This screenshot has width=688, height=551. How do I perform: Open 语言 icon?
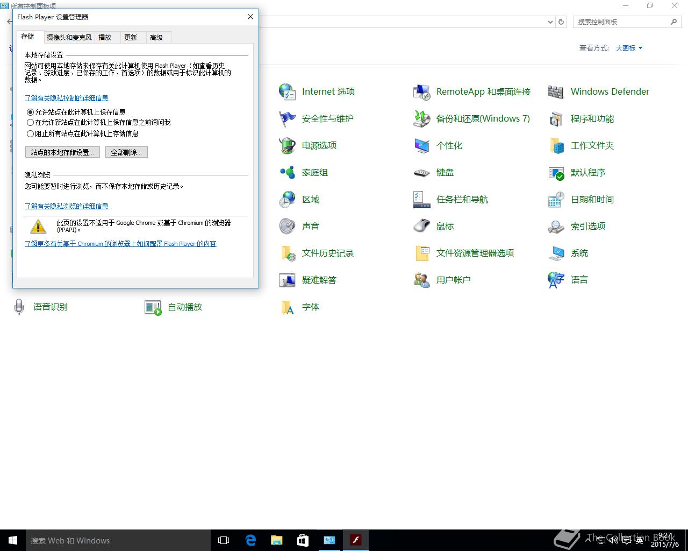(x=556, y=280)
